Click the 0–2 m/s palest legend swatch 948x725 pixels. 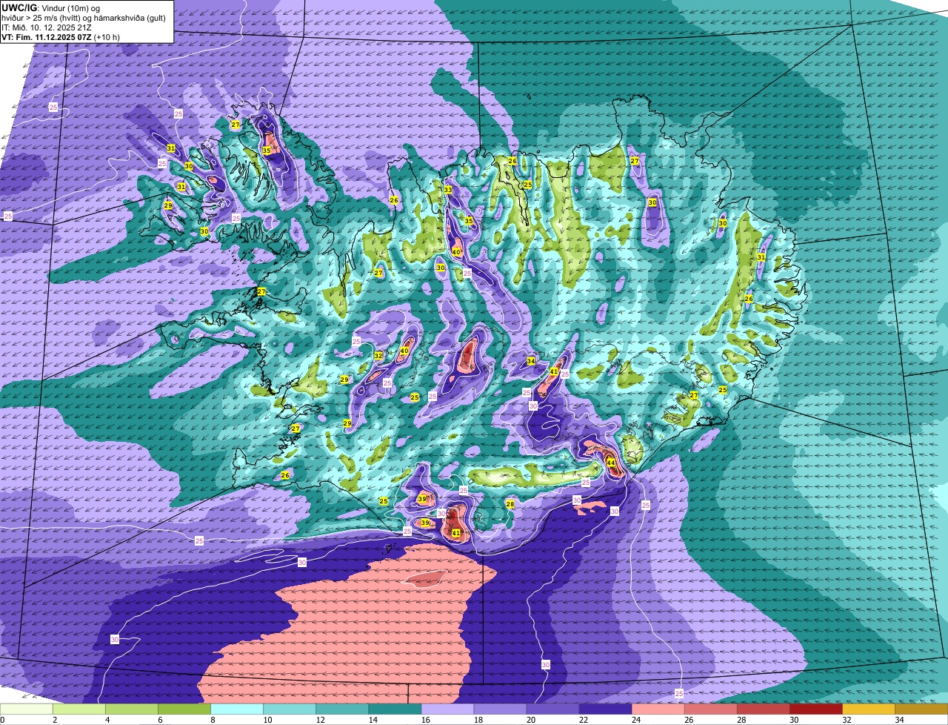pyautogui.click(x=27, y=709)
